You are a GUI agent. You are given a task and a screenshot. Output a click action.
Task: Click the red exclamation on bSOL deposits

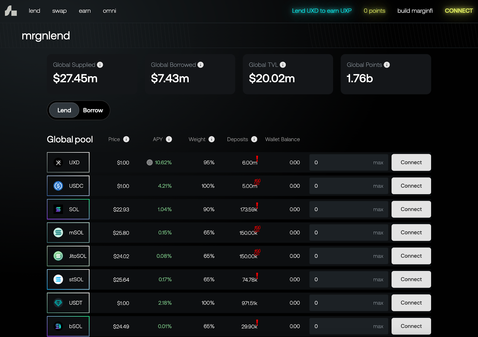pos(257,323)
